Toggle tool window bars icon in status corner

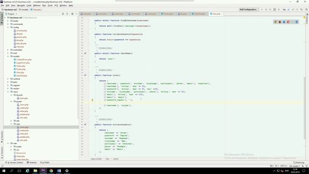2,166
